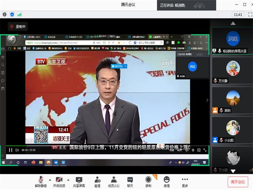The height and width of the screenshot is (190, 253).
Task: Click favorite star in shared browser address bar
Action: pos(119,43)
